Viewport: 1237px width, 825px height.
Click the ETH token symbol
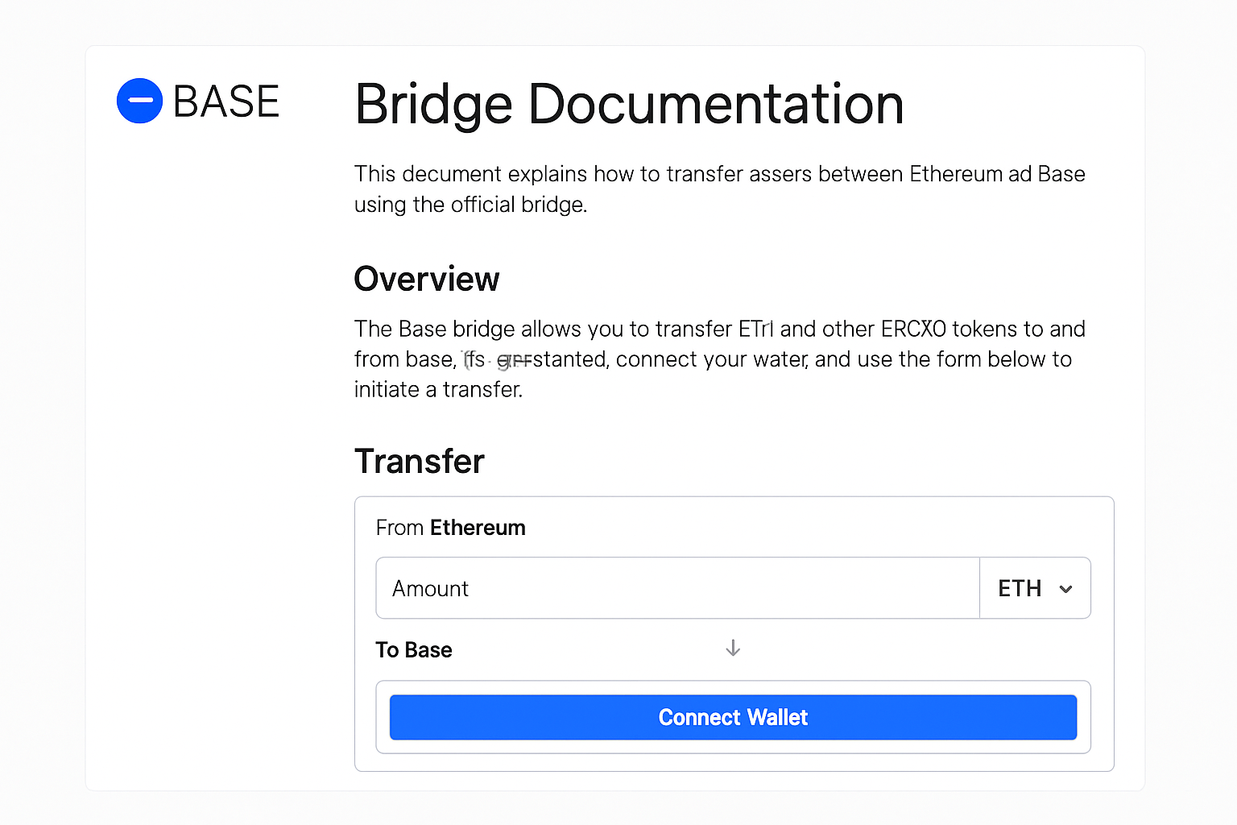click(1020, 588)
